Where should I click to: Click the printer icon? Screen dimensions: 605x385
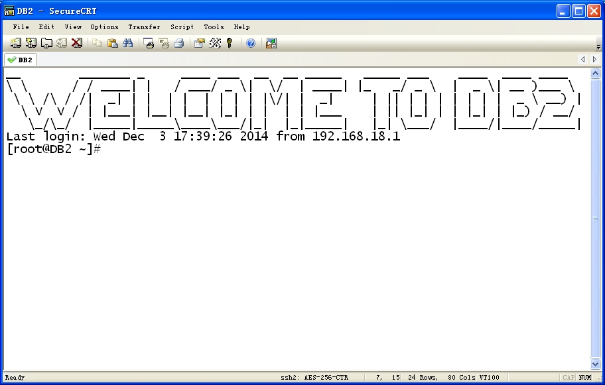[x=178, y=43]
